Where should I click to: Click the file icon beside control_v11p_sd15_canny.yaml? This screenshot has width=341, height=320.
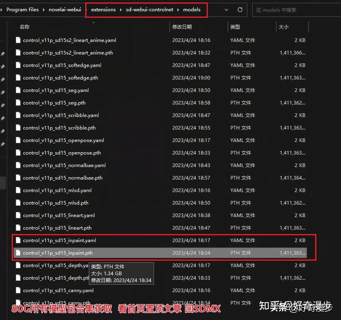(x=18, y=290)
